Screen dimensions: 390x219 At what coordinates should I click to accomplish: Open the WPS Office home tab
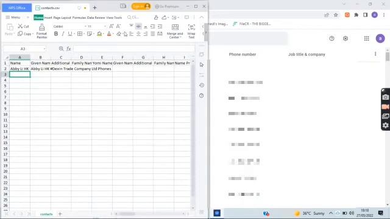(17, 8)
